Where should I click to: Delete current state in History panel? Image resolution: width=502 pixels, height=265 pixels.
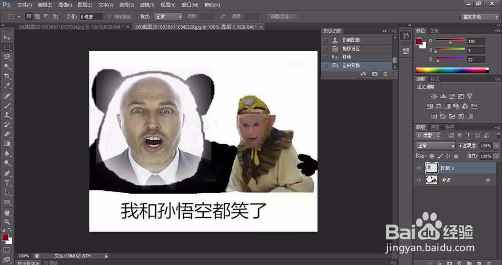click(x=386, y=74)
